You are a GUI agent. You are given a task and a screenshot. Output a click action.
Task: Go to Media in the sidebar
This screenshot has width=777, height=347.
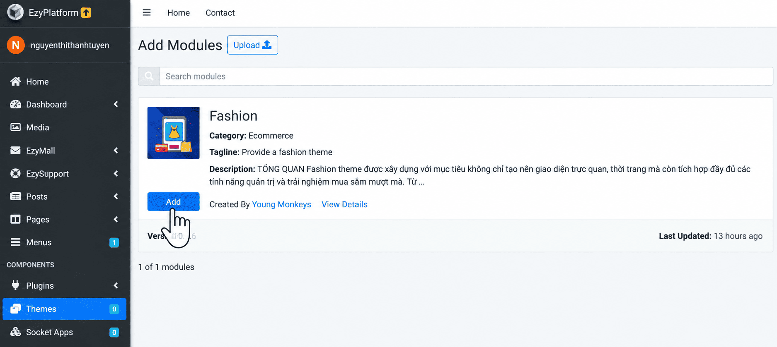coord(64,127)
